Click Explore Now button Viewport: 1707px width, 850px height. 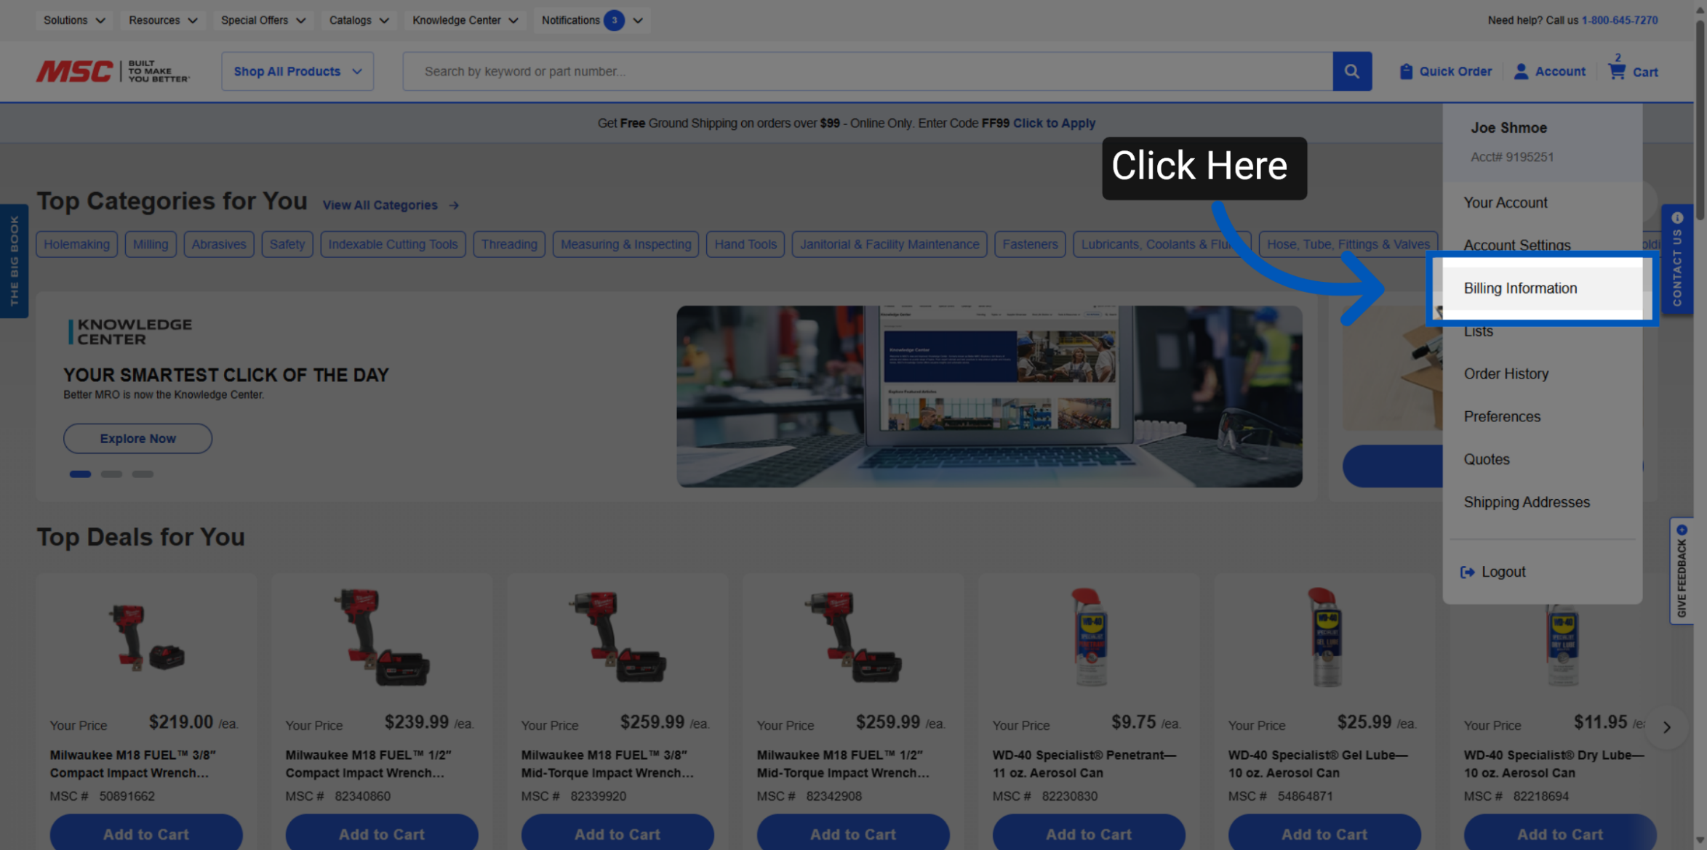coord(137,439)
